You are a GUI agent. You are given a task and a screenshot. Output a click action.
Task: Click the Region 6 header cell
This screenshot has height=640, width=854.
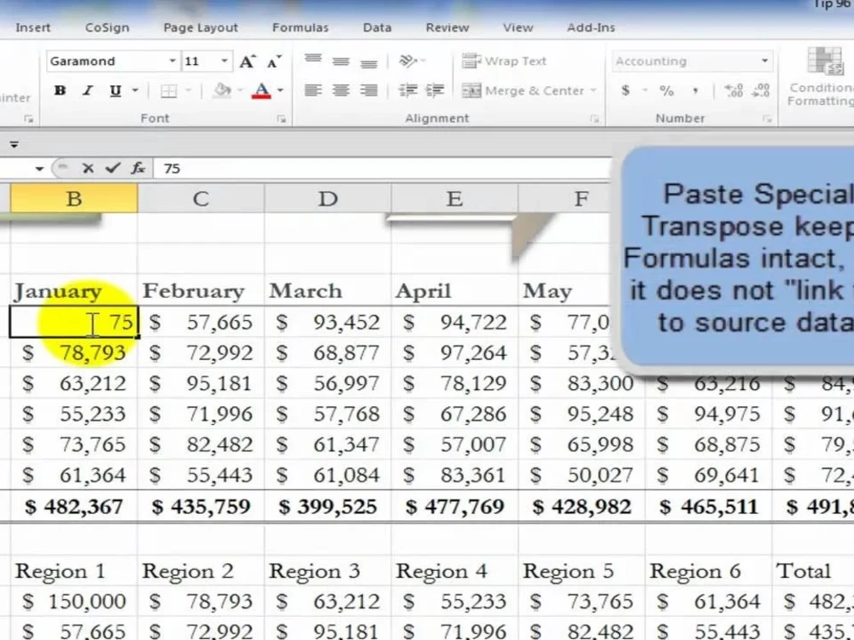tap(708, 571)
